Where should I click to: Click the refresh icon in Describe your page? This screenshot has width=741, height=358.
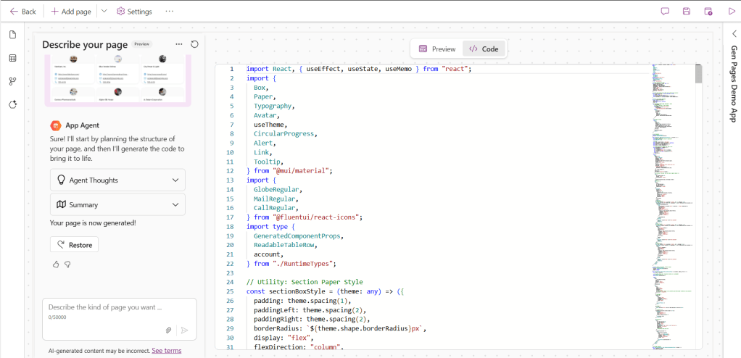pos(194,44)
